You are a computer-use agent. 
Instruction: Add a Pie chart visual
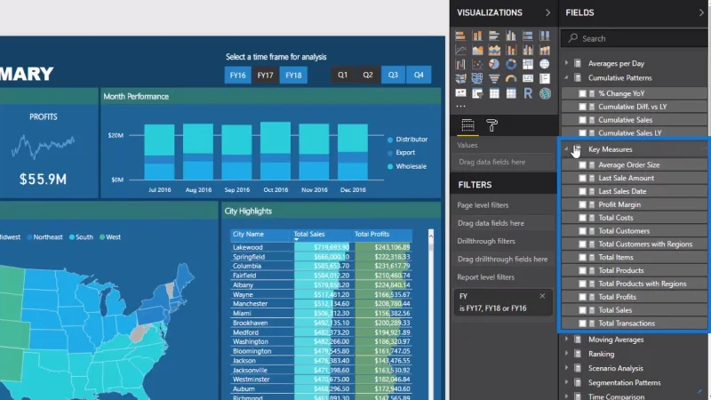(494, 64)
